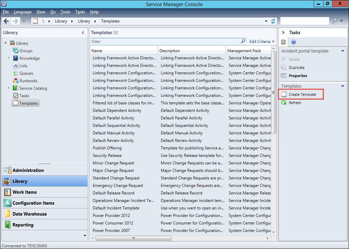The width and height of the screenshot is (349, 249).
Task: Open the Work Items workspace
Action: [45, 192]
